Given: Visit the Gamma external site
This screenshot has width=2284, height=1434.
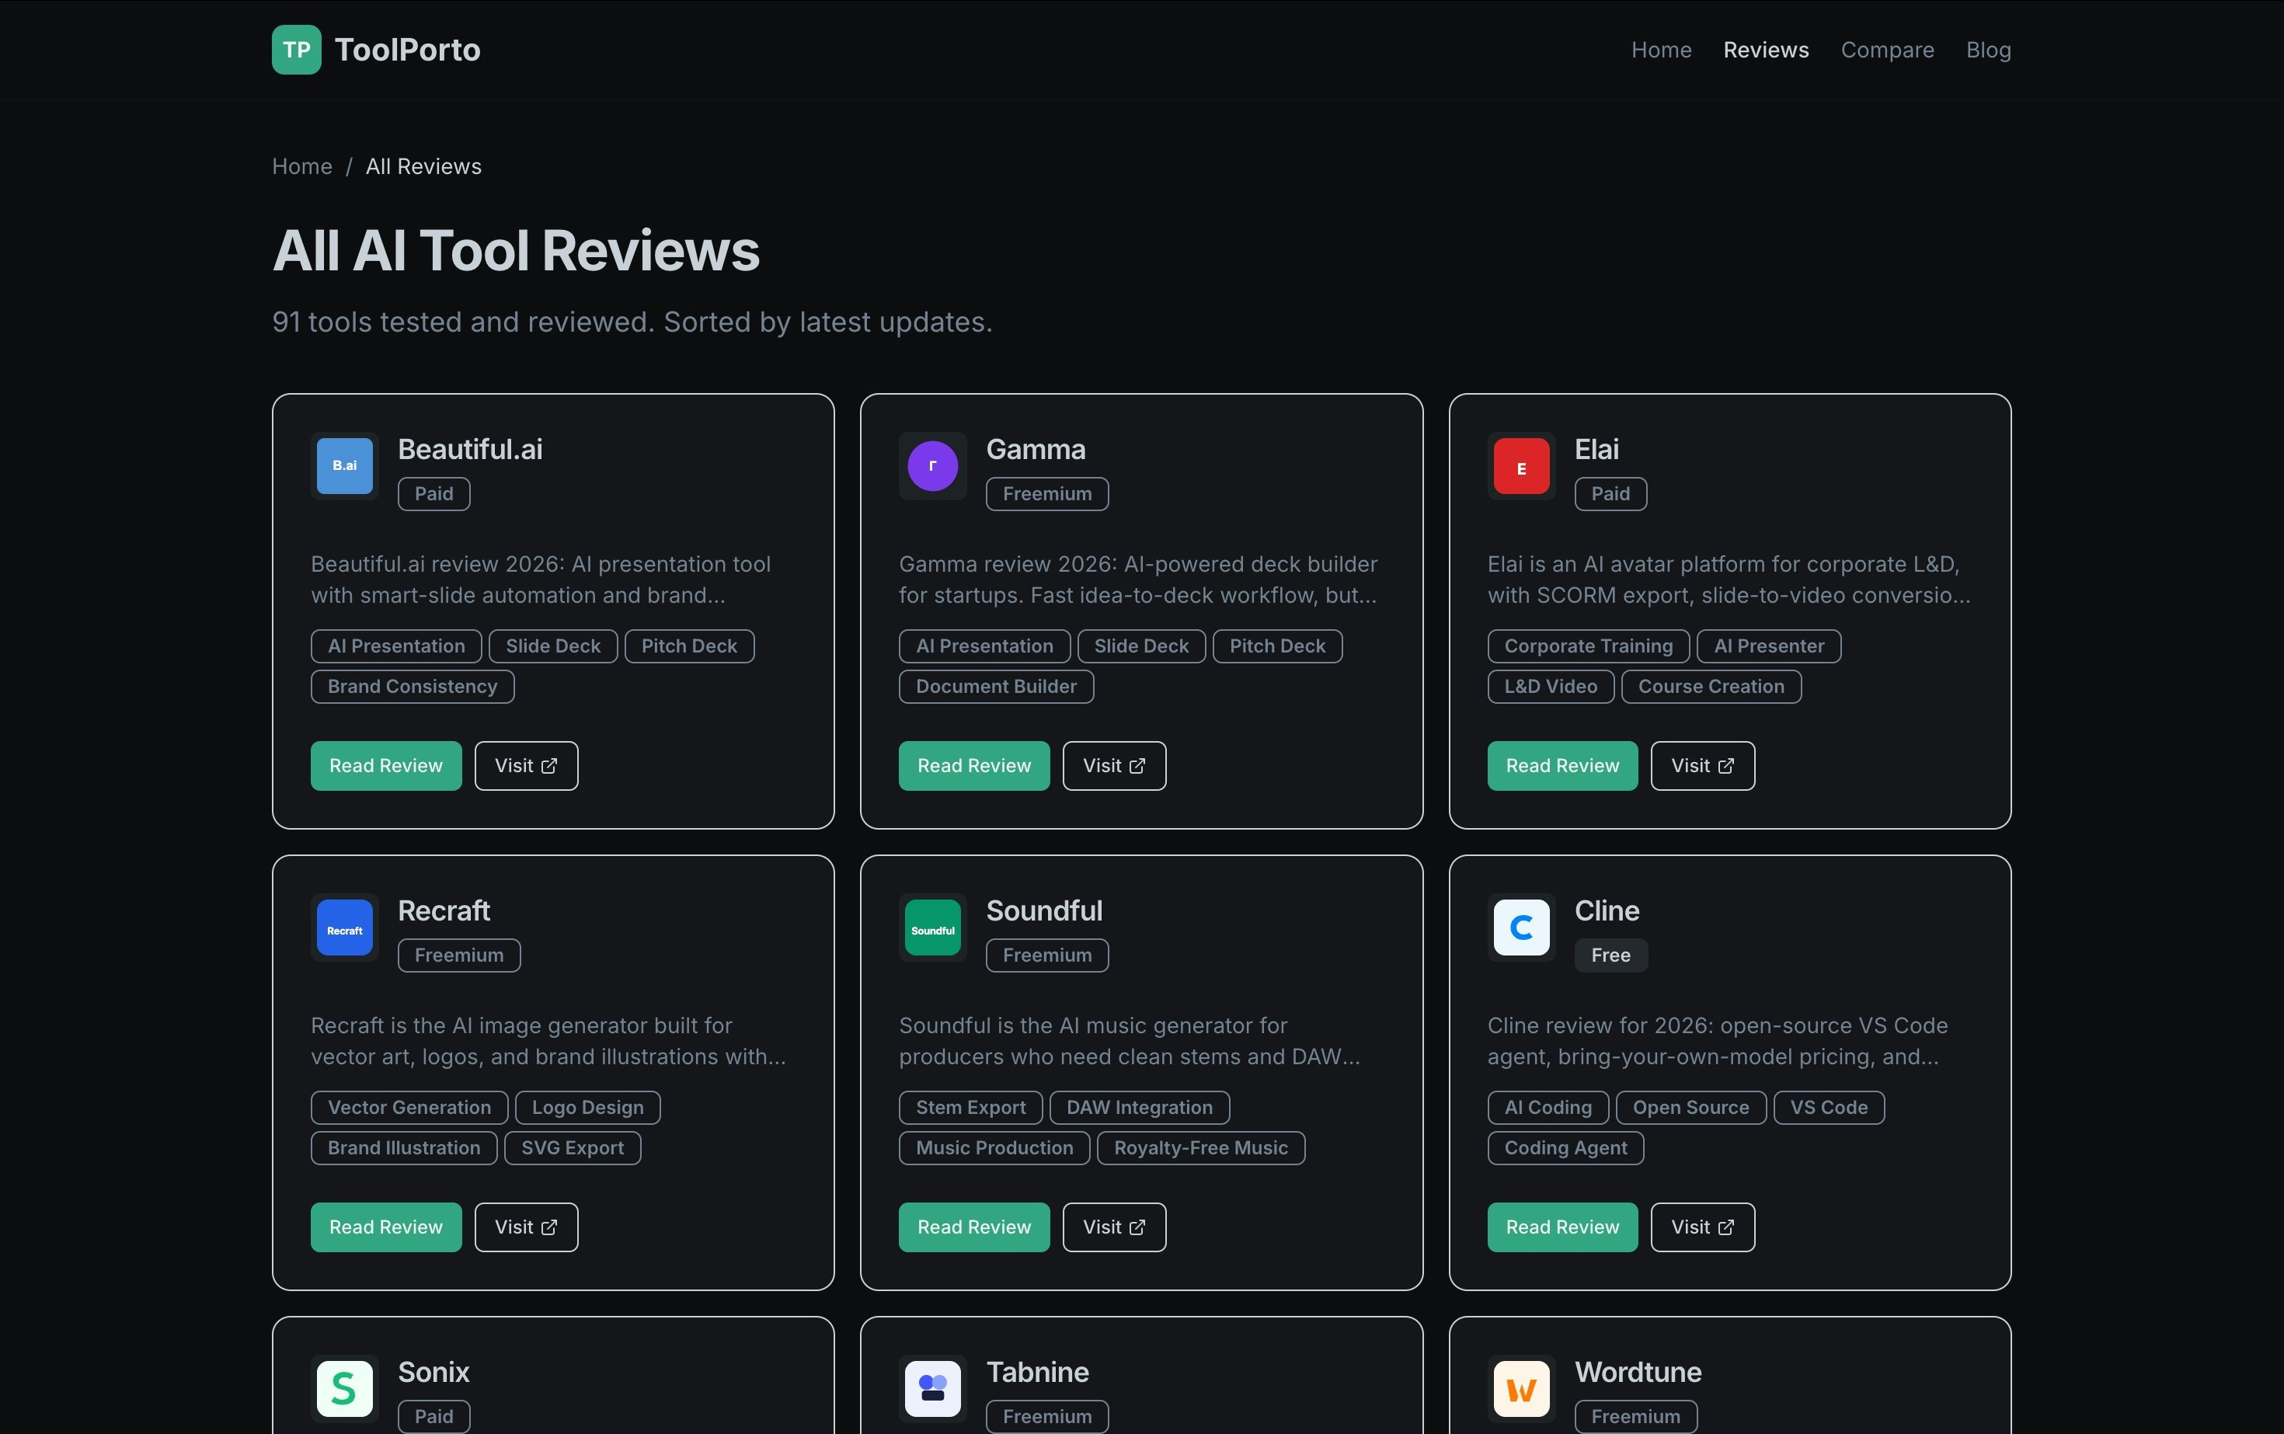Looking at the screenshot, I should coord(1113,765).
